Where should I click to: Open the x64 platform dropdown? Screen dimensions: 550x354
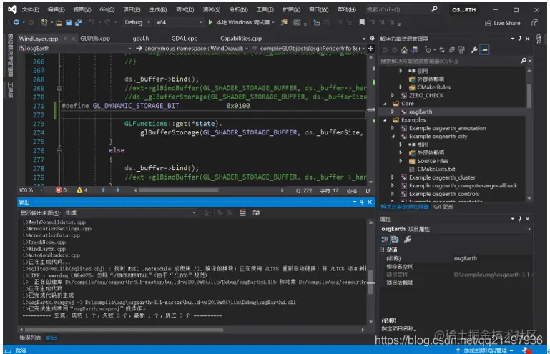[180, 22]
